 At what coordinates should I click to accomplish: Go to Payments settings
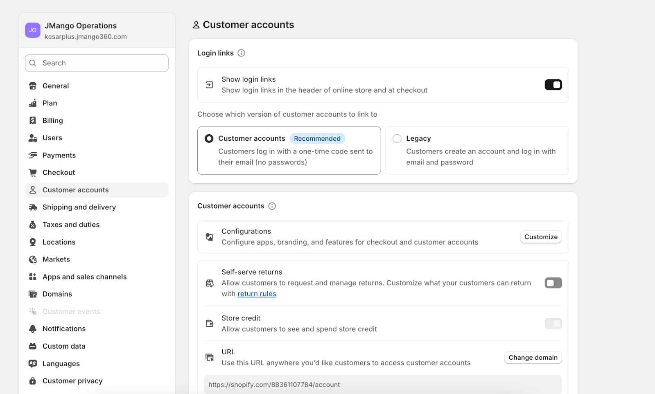coord(59,155)
